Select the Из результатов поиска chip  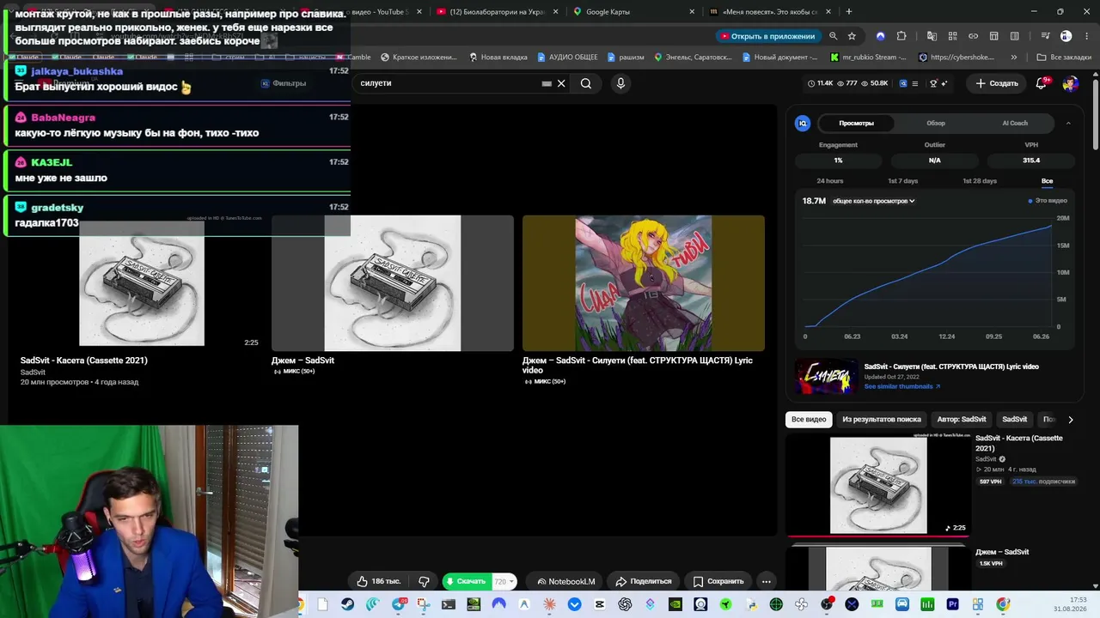(882, 420)
